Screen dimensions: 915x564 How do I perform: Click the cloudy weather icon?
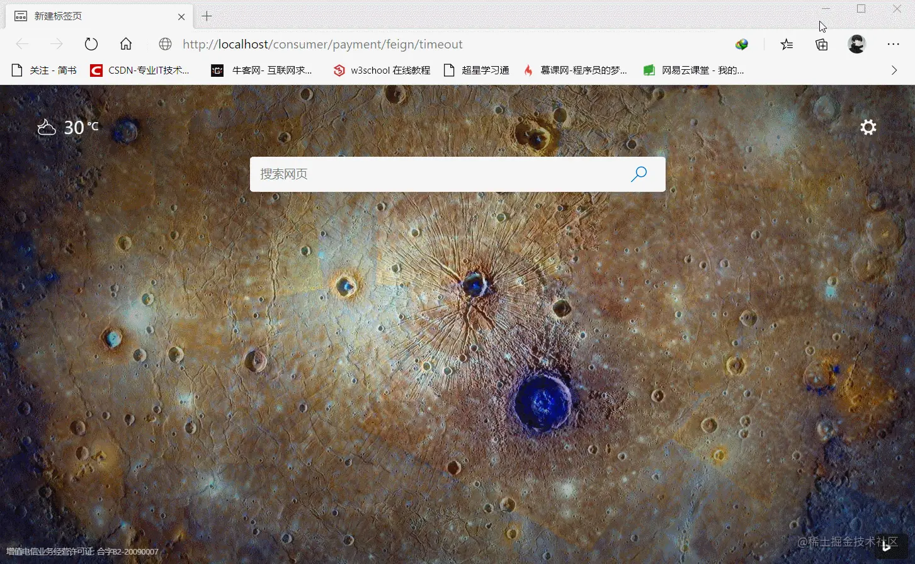47,128
